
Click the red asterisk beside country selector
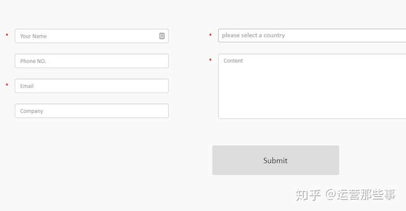(210, 34)
